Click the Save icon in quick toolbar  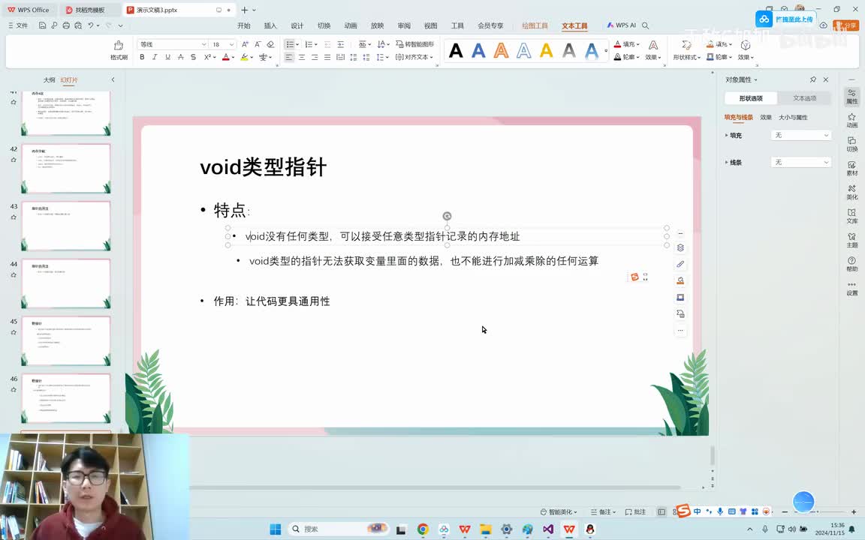[42, 25]
